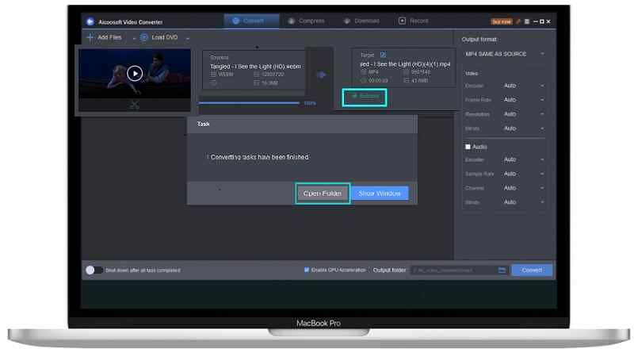The image size is (634, 349).
Task: Click the Output format label
Action: (x=479, y=40)
